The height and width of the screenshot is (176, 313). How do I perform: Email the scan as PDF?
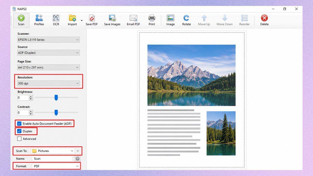click(x=133, y=20)
